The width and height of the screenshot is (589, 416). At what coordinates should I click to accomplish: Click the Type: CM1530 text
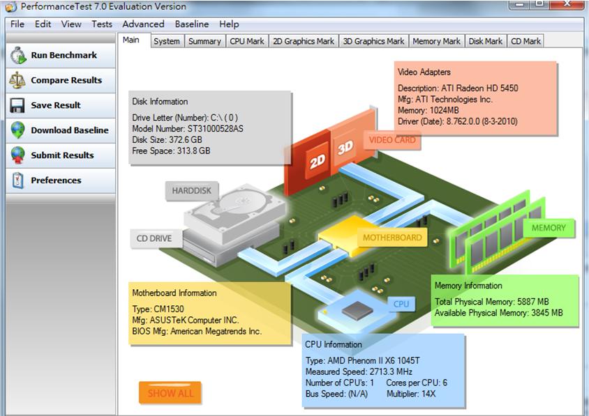[158, 309]
